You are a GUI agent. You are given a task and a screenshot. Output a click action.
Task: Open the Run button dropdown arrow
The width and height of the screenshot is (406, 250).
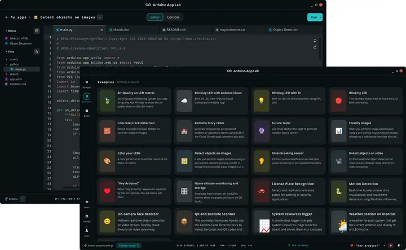pos(320,17)
